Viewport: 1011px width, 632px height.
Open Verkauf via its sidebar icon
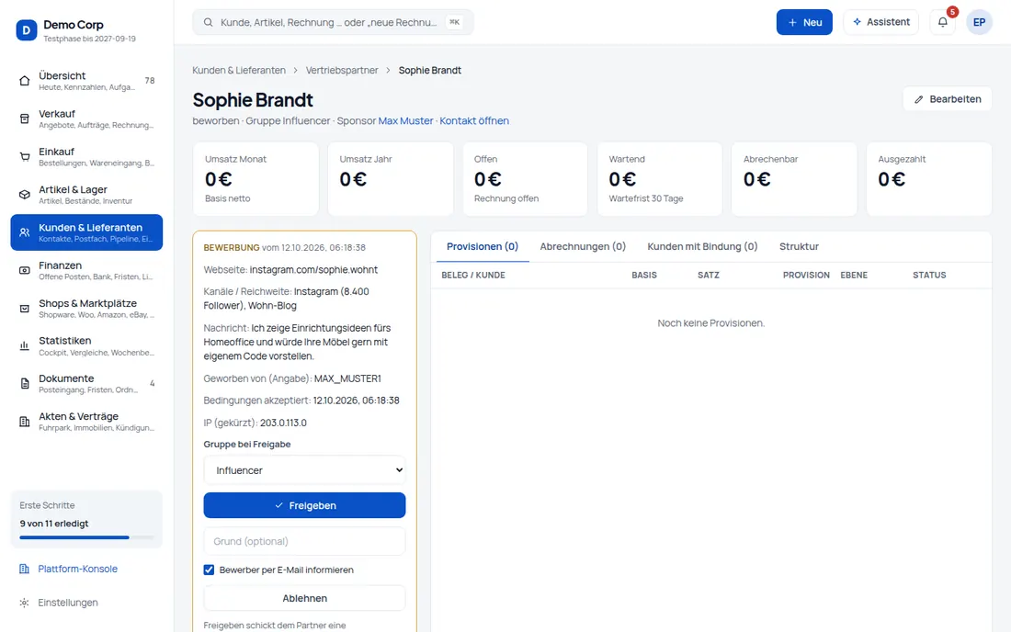coord(25,118)
